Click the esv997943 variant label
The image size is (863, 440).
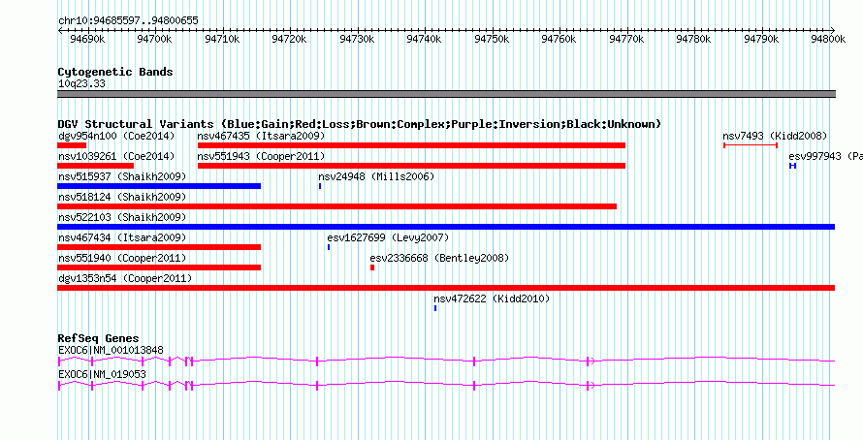pyautogui.click(x=825, y=156)
